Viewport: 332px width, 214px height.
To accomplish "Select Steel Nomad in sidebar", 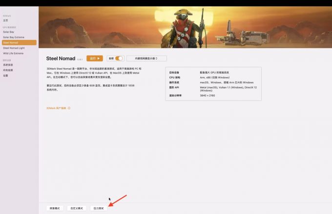I will [19, 42].
